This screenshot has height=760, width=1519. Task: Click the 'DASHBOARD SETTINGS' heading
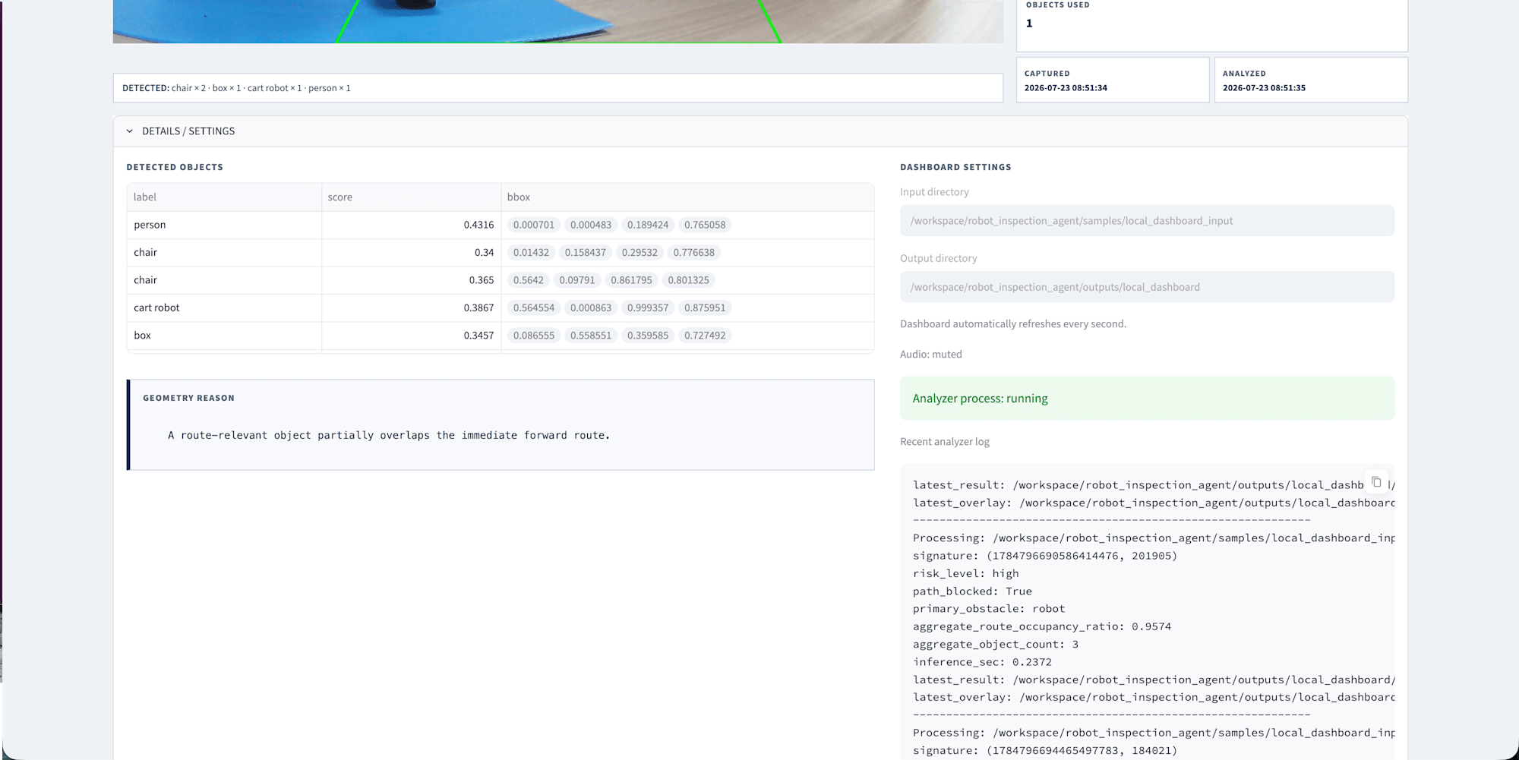955,167
